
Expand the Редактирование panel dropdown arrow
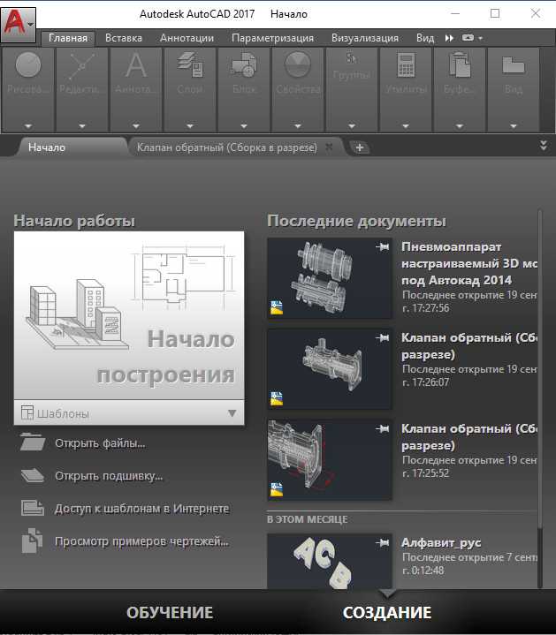coord(82,126)
